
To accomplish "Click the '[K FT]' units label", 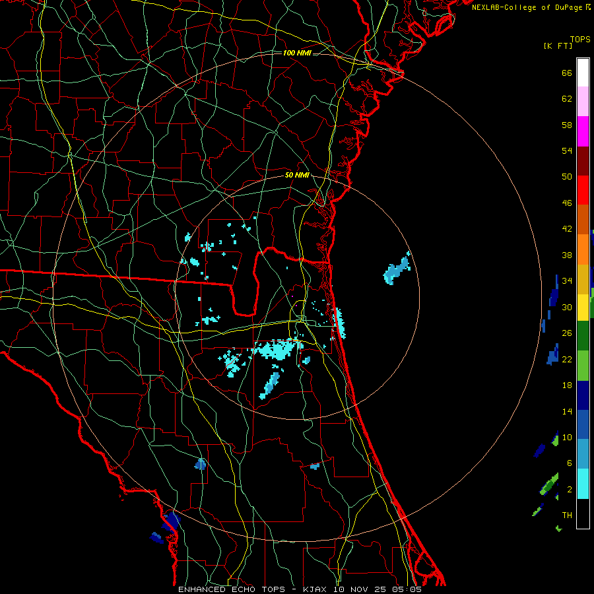I will click(558, 46).
